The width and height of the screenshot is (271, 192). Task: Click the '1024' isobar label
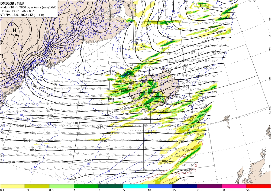(x=170, y=183)
